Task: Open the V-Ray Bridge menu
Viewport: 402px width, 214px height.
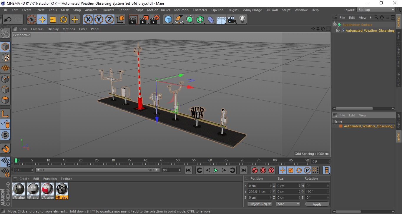Action: (x=252, y=10)
